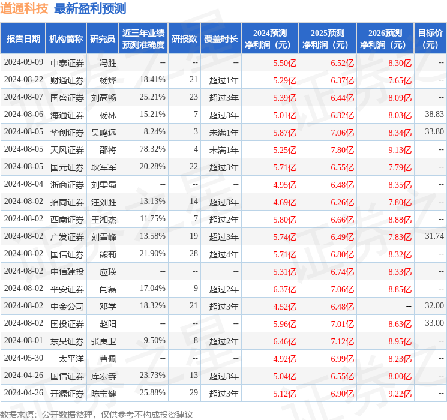The image size is (447, 420).
Task: Click accuracy value 23.73%
Action: click(152, 376)
